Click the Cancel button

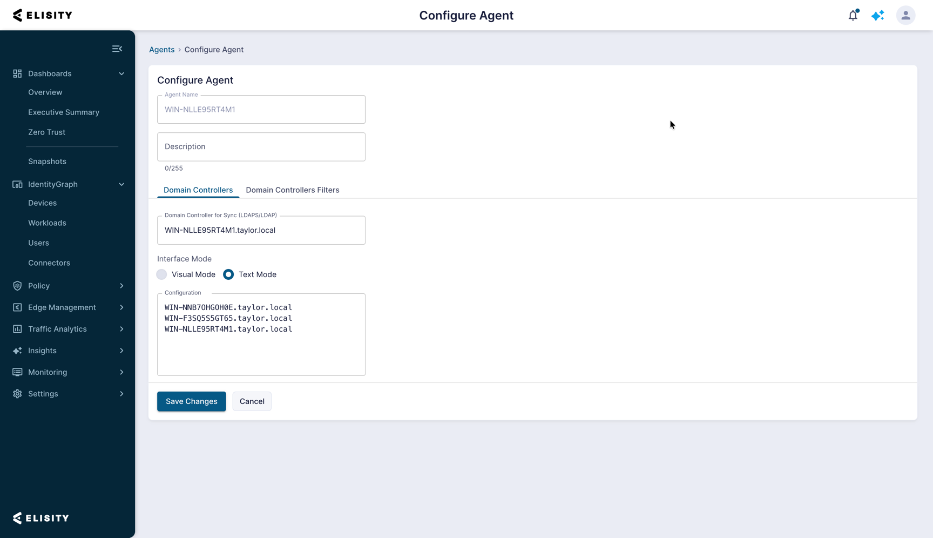tap(252, 401)
